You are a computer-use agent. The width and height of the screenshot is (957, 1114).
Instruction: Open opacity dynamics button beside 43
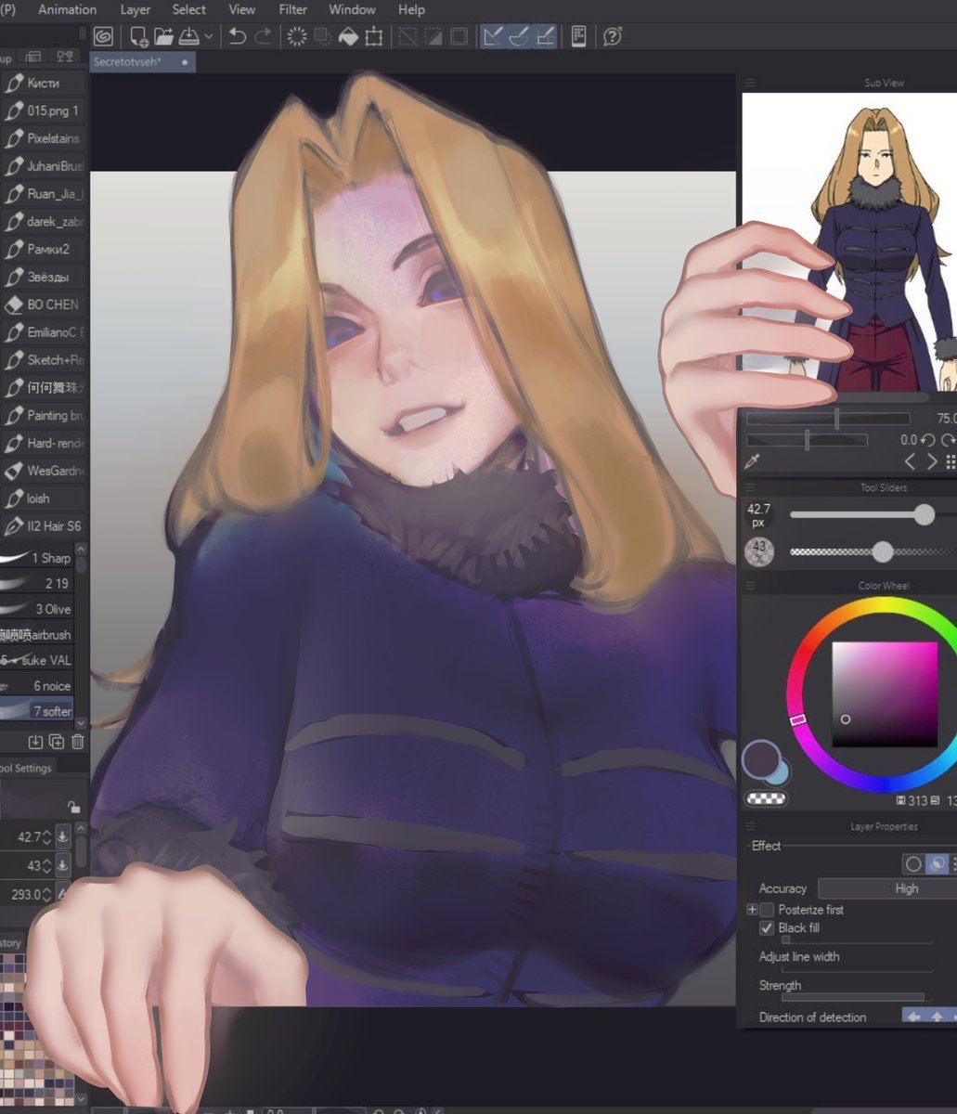click(x=63, y=865)
